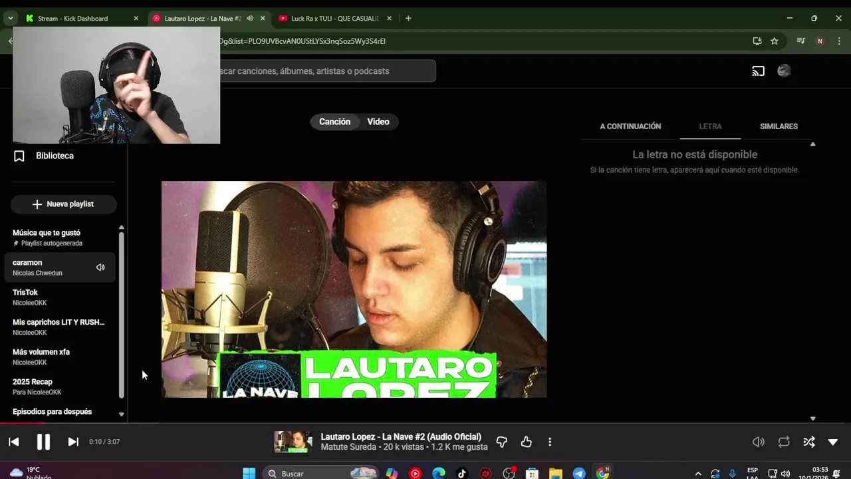This screenshot has width=851, height=479.
Task: Close the Luck Ra x TULI tab
Action: pyautogui.click(x=389, y=19)
